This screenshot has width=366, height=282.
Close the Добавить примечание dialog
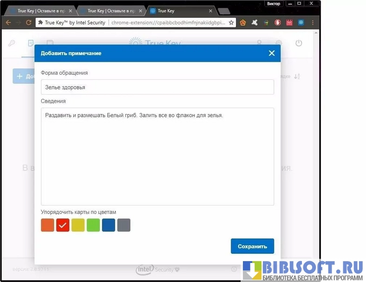pyautogui.click(x=272, y=53)
